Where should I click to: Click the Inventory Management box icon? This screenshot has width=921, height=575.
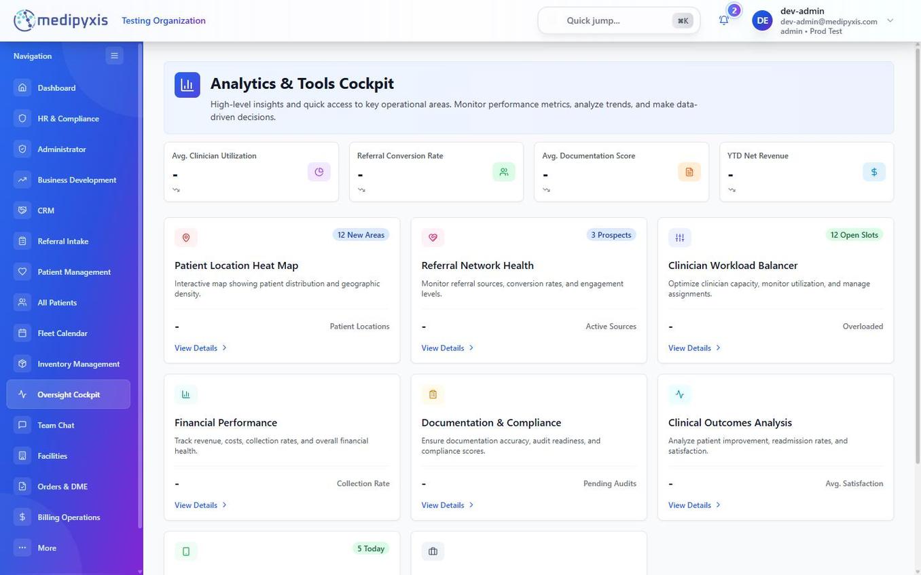point(22,364)
